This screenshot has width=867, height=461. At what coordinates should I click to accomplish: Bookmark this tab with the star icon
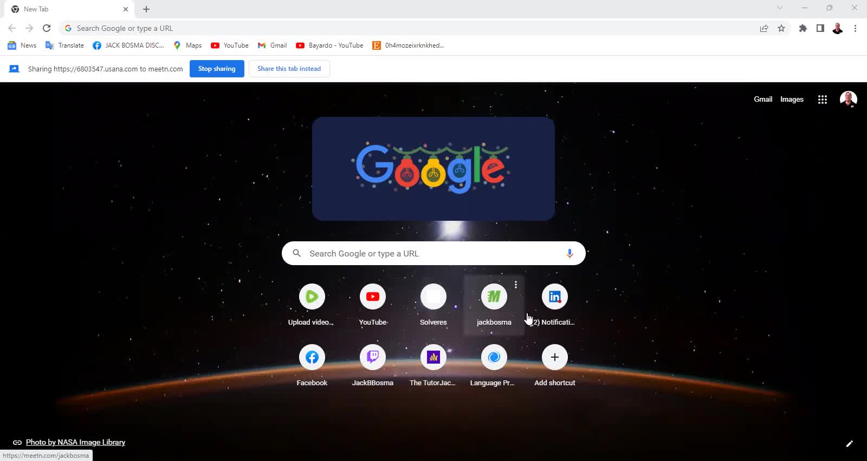[781, 28]
